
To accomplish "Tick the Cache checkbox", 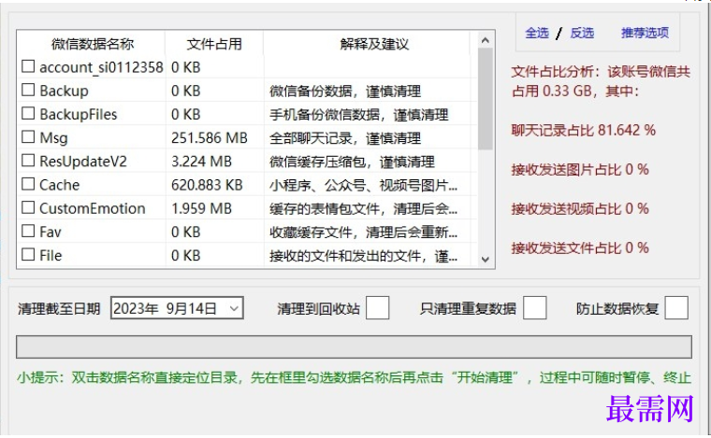I will coord(28,184).
